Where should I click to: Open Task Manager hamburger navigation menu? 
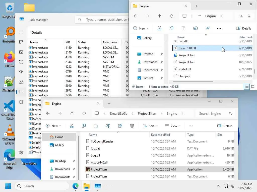tap(21, 32)
